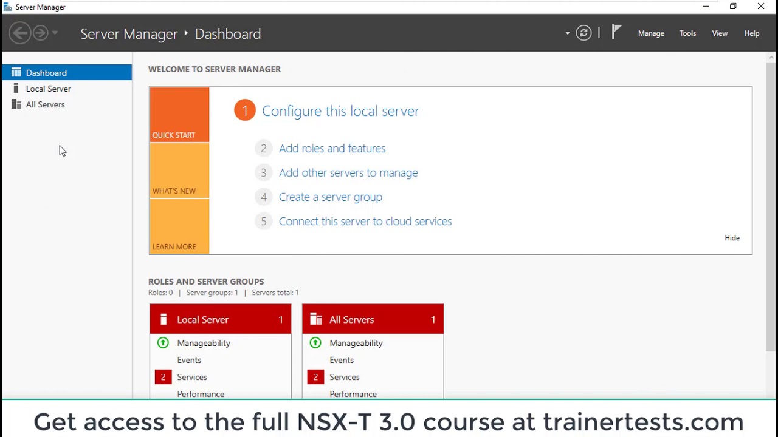Click Server Manager title bar app icon
Viewport: 778px width, 437px height.
(x=8, y=7)
